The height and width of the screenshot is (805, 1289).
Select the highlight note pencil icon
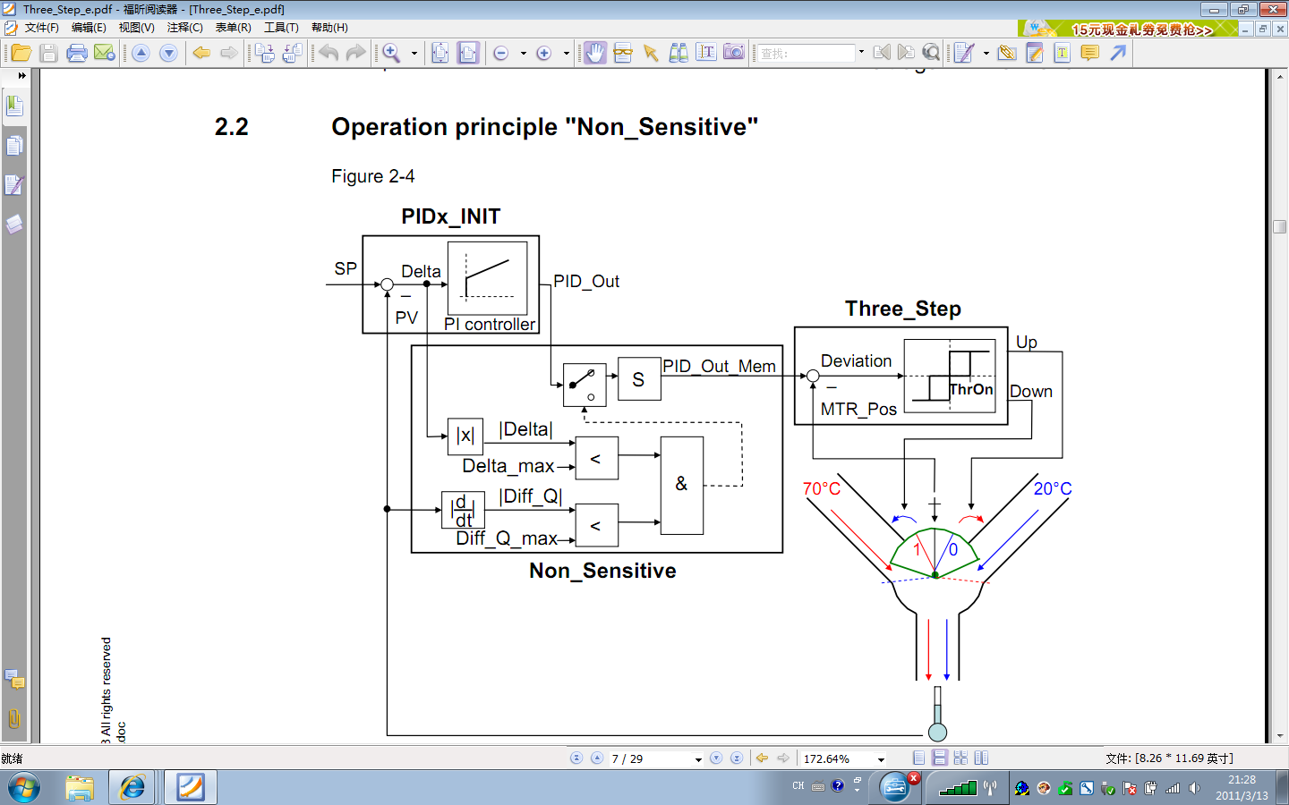pos(1035,53)
